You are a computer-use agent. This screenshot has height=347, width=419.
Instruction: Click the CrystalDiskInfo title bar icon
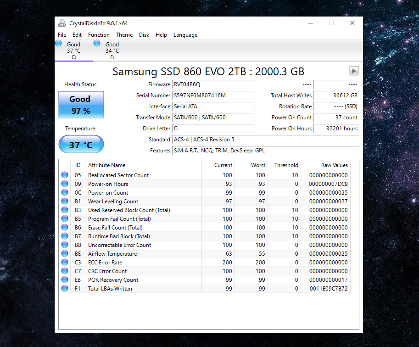62,23
